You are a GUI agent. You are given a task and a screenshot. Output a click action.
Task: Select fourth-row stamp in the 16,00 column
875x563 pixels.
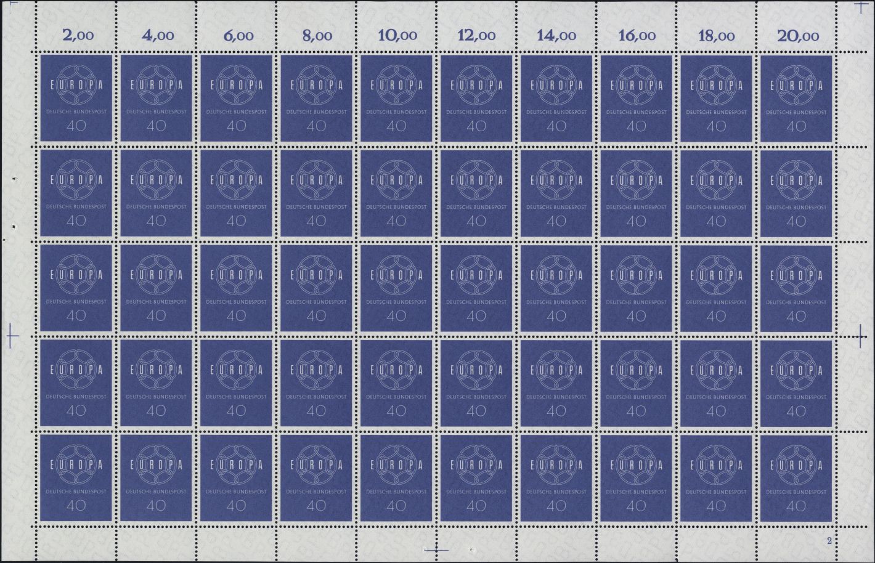pos(636,383)
